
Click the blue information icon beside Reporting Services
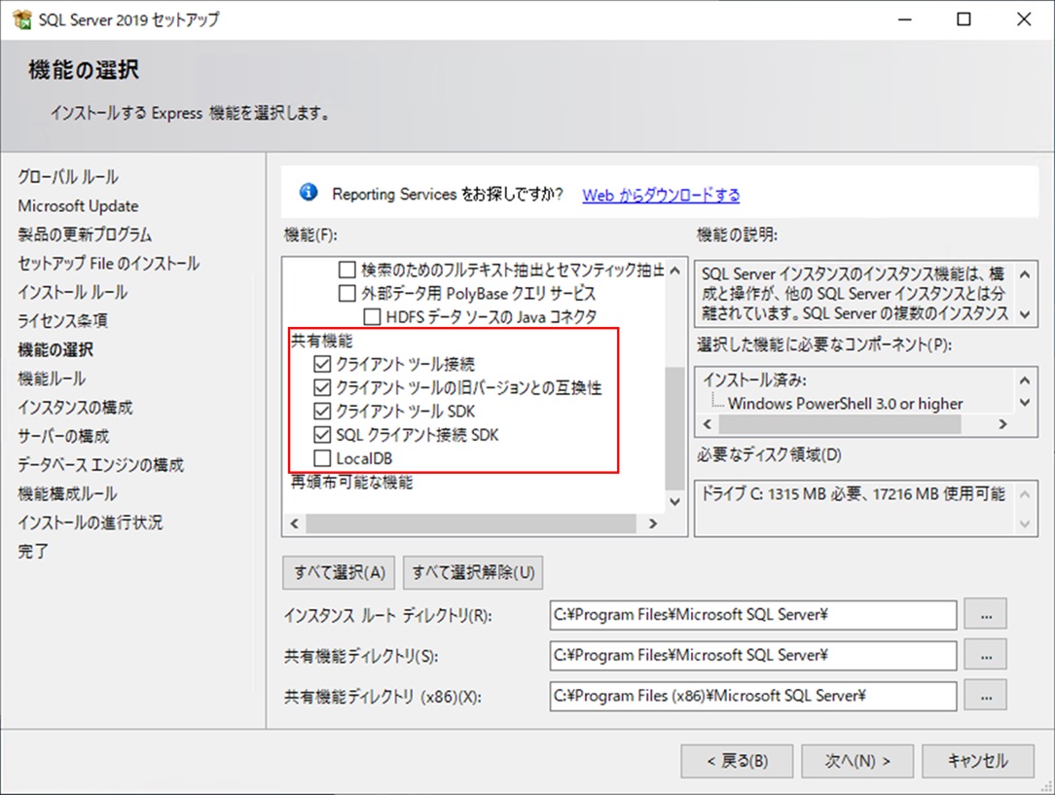(x=309, y=193)
